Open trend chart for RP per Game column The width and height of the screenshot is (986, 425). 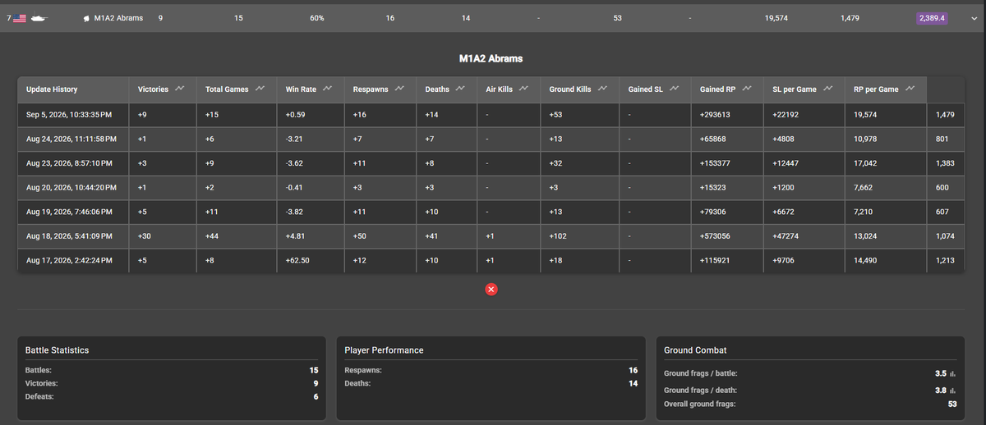[910, 89]
